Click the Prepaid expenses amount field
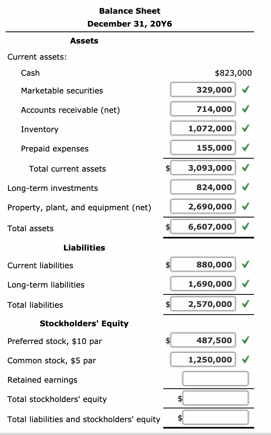This screenshot has width=271, height=435. click(203, 148)
